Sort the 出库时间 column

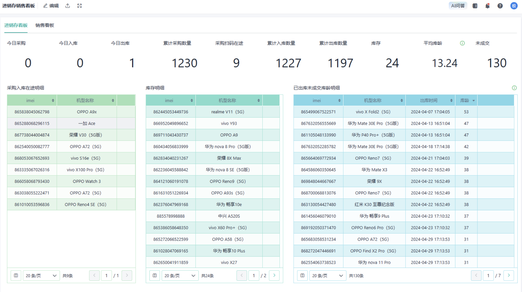tap(451, 101)
